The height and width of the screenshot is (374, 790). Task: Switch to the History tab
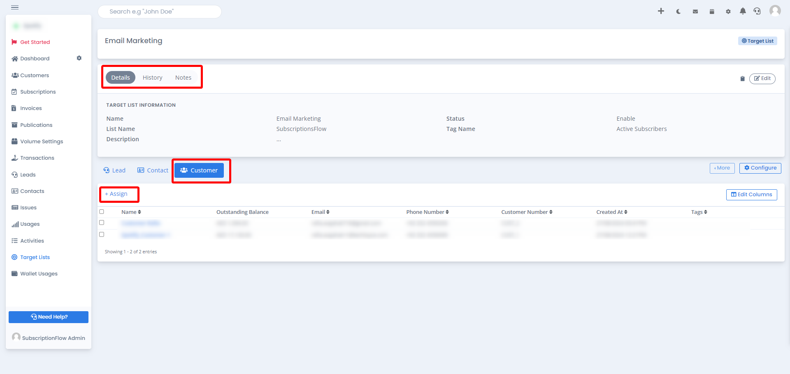(x=152, y=78)
